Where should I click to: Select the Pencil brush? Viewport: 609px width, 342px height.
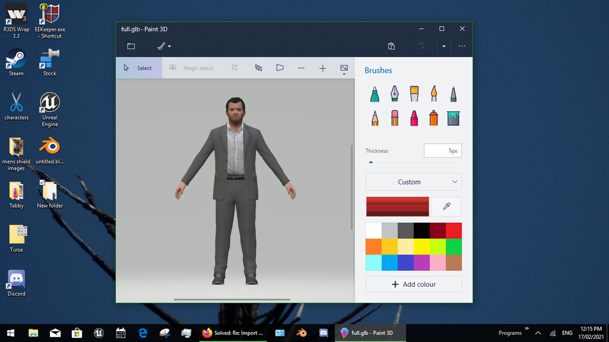[375, 118]
